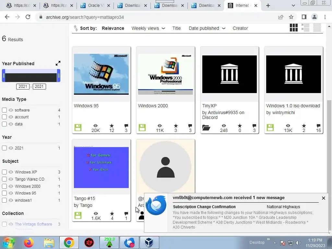Bookmark this page with the star icon

291,17
